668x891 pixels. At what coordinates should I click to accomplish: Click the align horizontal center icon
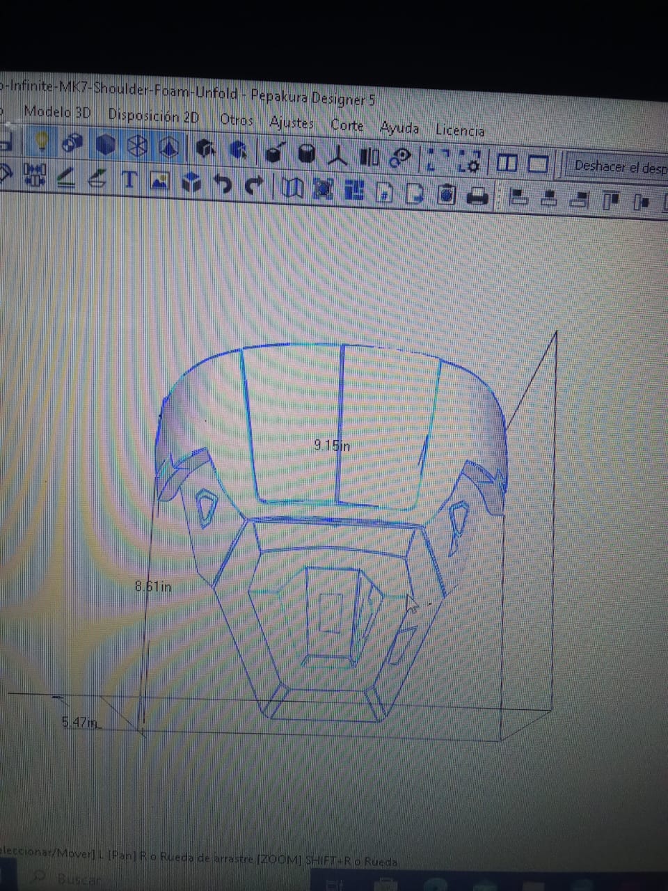(550, 198)
